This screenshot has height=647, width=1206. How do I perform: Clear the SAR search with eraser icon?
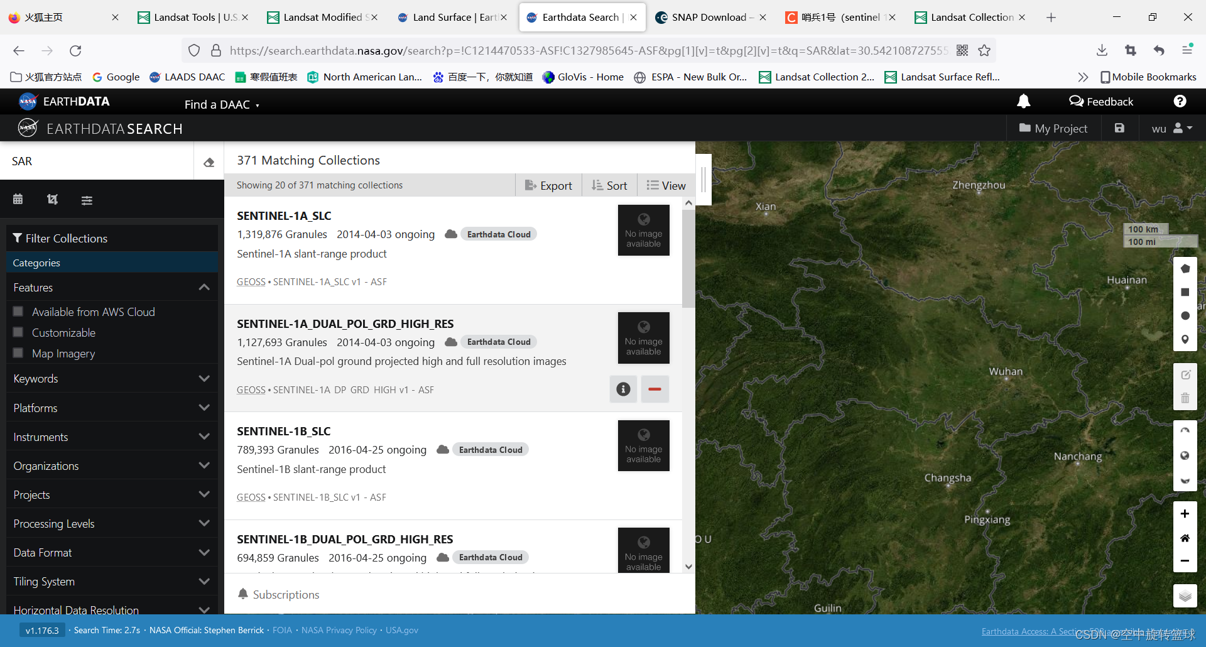point(209,162)
